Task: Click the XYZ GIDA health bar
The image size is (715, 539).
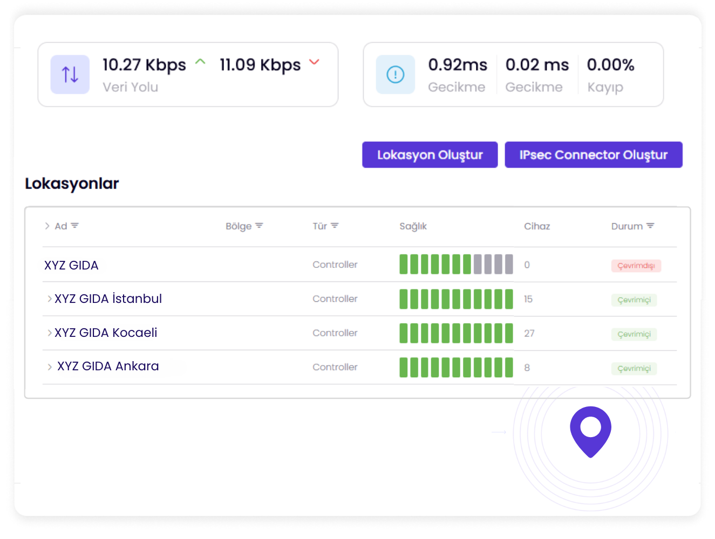Action: 456,265
